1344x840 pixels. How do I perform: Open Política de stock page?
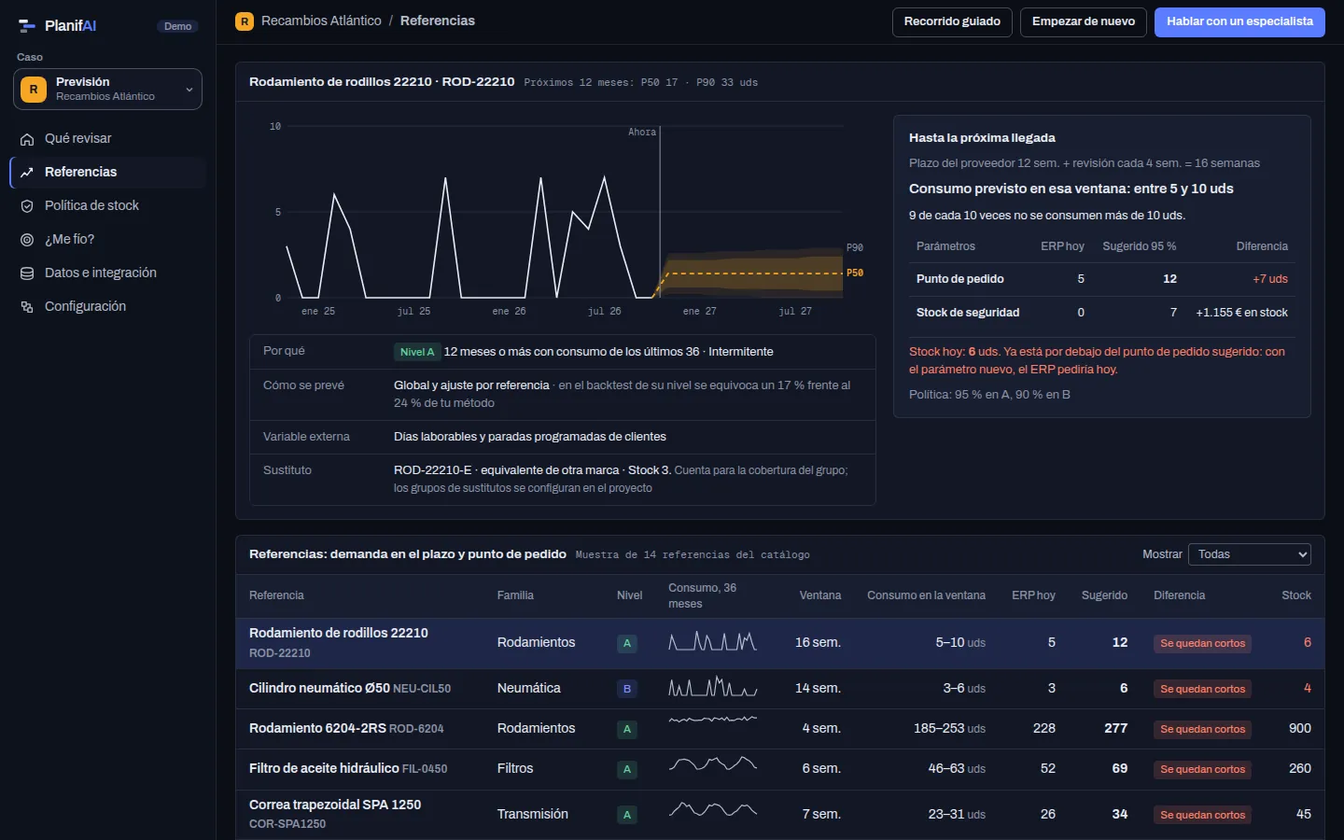click(x=107, y=205)
